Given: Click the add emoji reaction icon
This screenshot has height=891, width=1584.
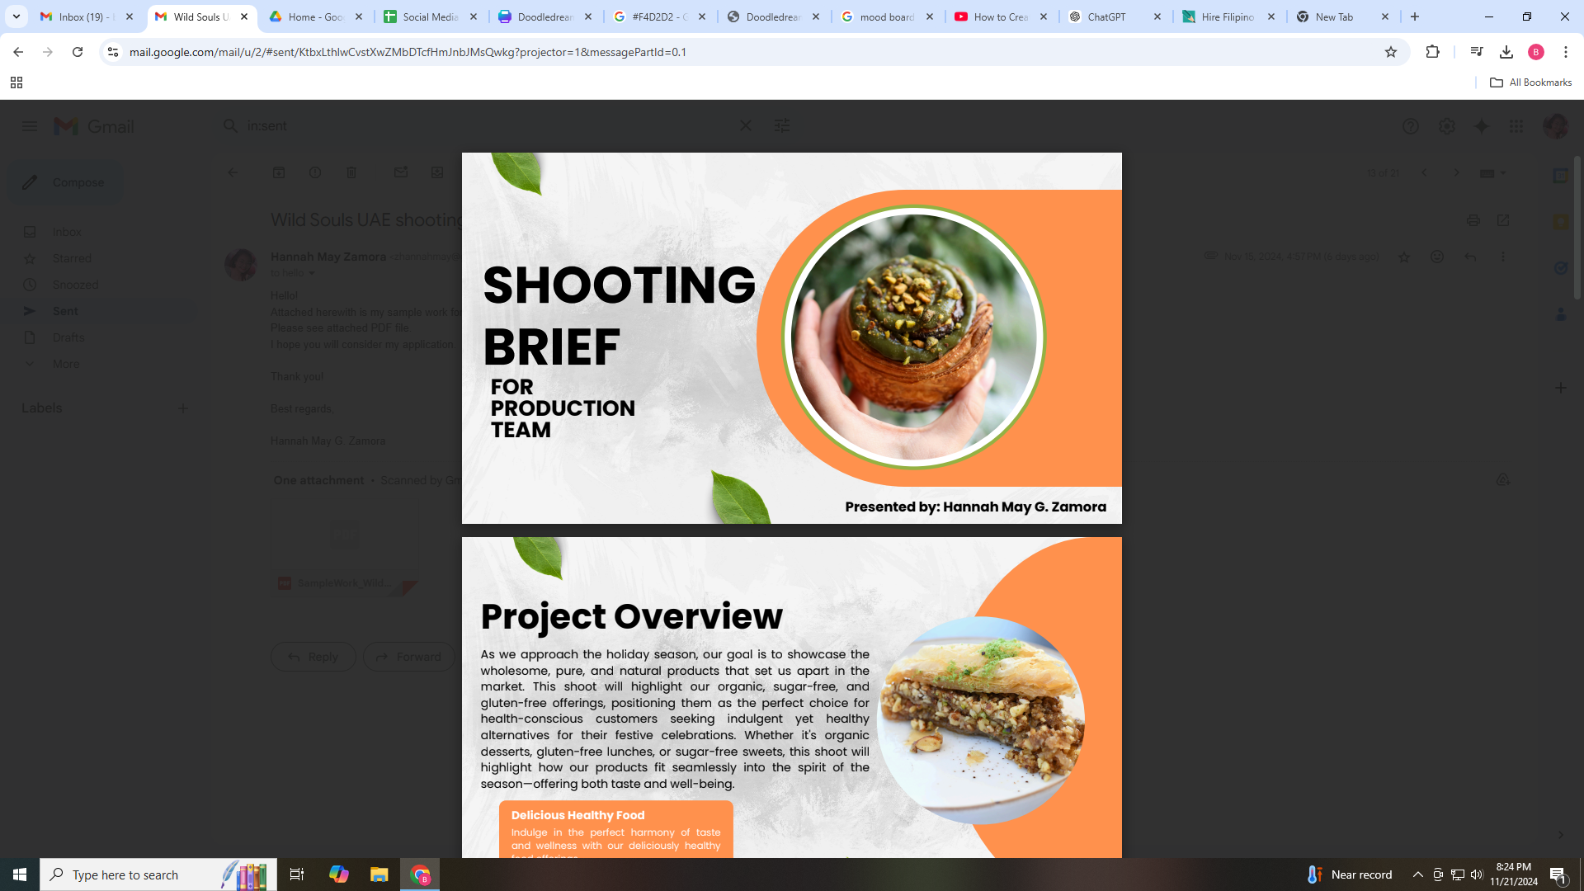Looking at the screenshot, I should (x=1437, y=257).
